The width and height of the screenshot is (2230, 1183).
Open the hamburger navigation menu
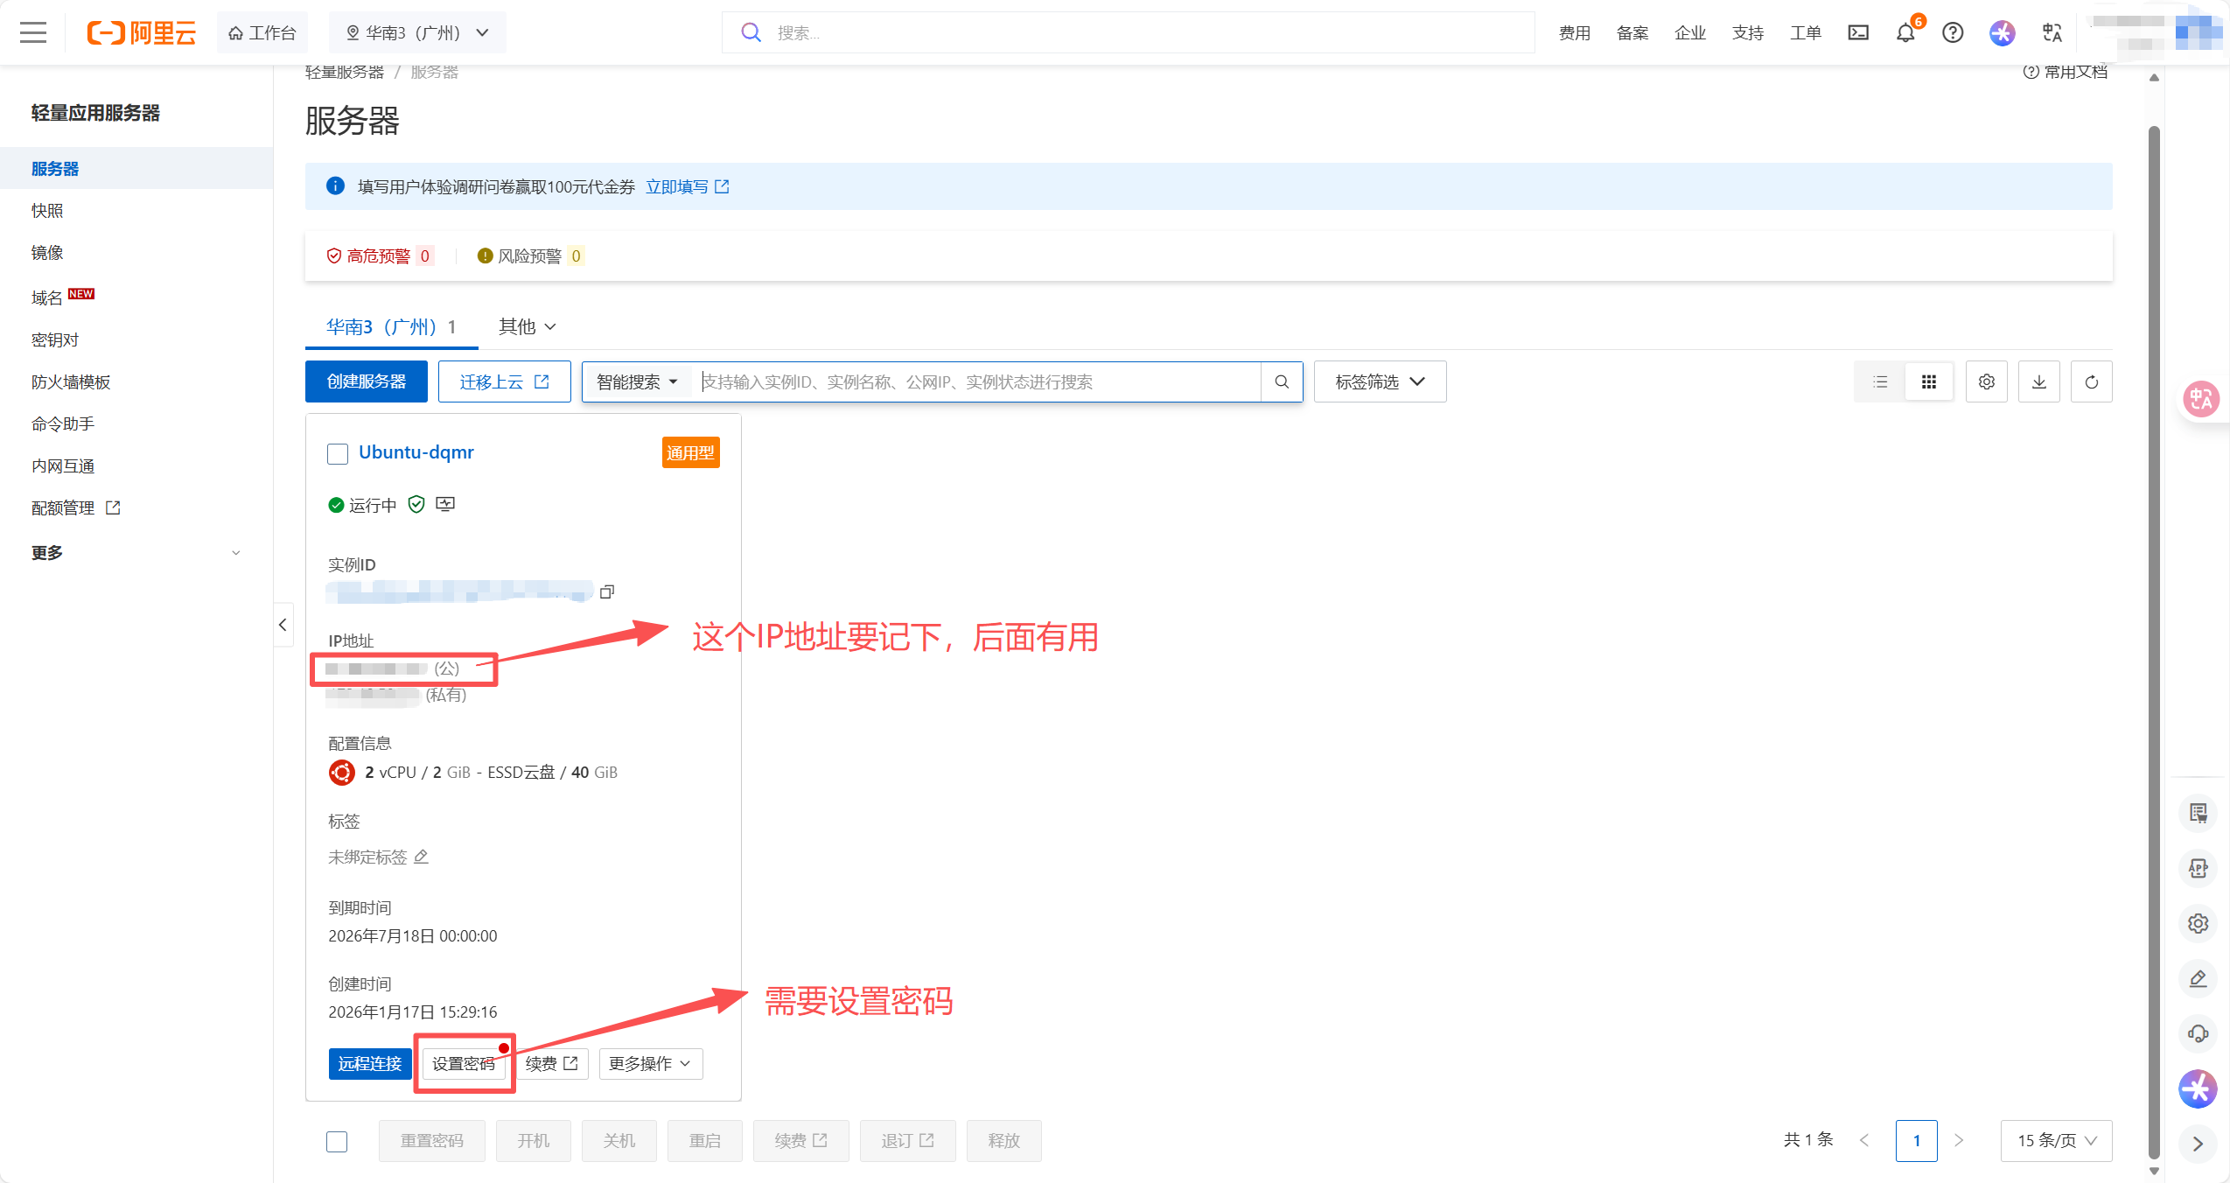tap(33, 33)
